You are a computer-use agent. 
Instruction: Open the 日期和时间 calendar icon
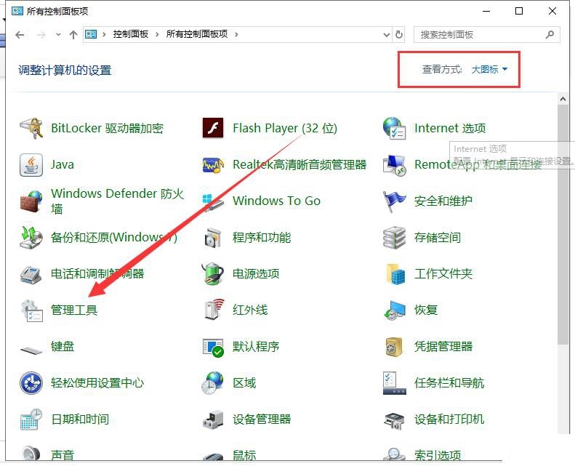point(31,419)
